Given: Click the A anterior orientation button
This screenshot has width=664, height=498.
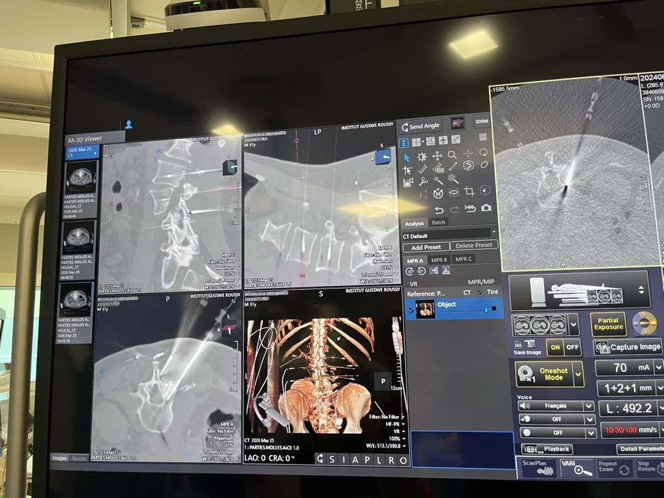Looking at the screenshot, I should 355,460.
